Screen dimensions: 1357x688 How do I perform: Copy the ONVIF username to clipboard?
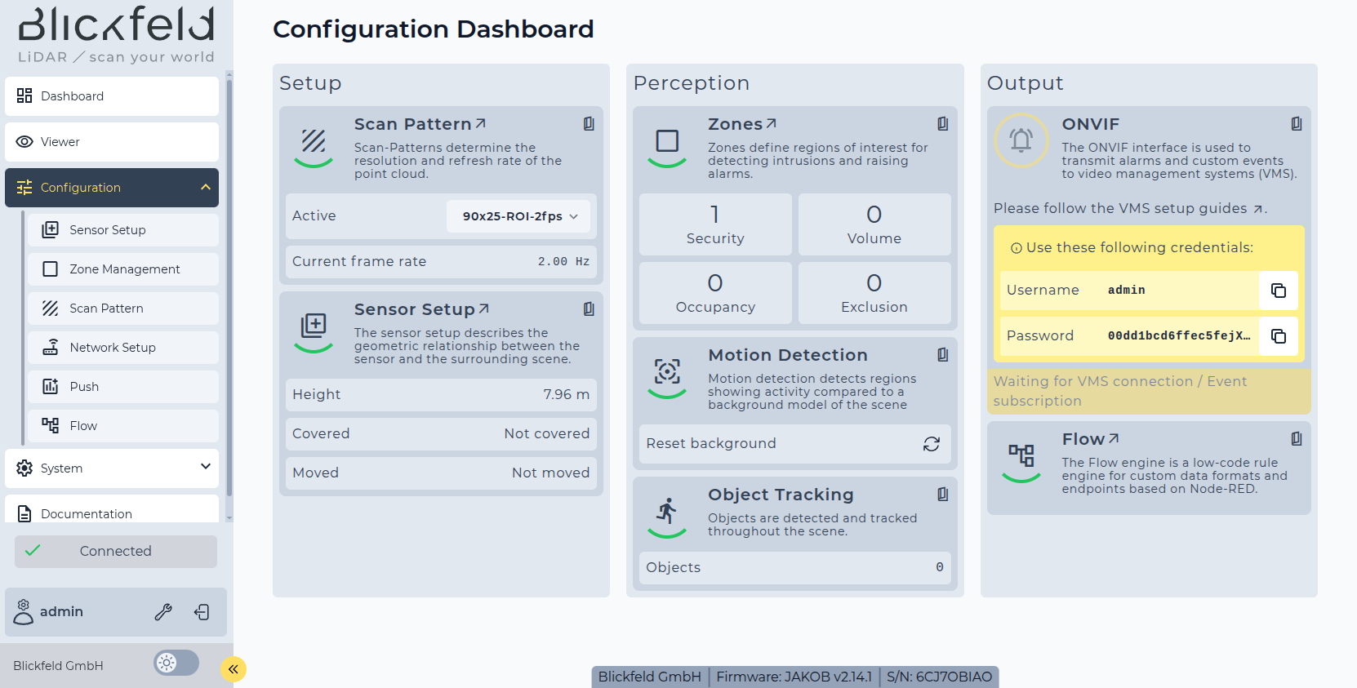coord(1278,291)
